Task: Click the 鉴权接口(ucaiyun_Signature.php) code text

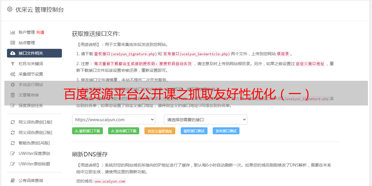Action: 125,54
